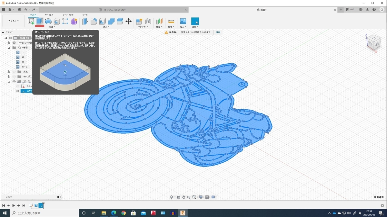The width and height of the screenshot is (387, 217).
Task: Select the Extrude (押し出し) tool
Action: click(40, 21)
